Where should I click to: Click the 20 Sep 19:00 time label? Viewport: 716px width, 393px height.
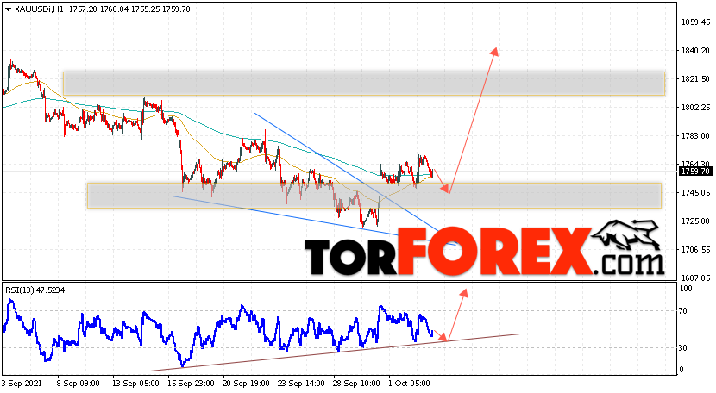pyautogui.click(x=247, y=384)
